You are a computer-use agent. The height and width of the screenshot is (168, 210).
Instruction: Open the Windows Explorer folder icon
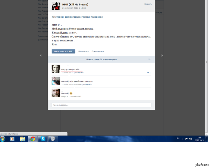pyautogui.click(x=22, y=139)
